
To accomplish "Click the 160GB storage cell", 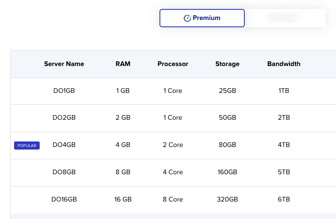I will pyautogui.click(x=227, y=172).
